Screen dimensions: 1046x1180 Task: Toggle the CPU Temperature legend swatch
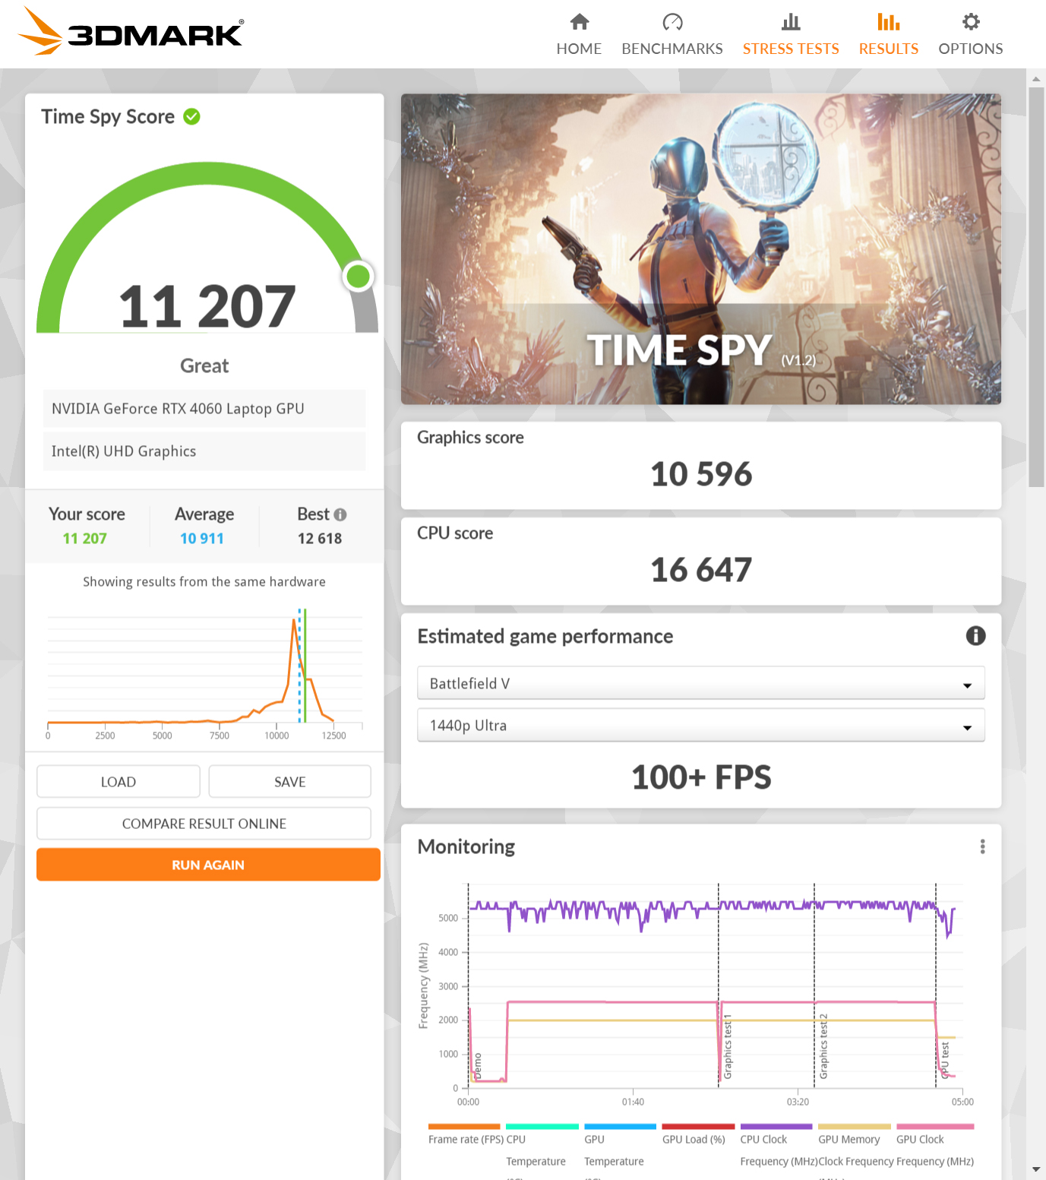tap(542, 1126)
